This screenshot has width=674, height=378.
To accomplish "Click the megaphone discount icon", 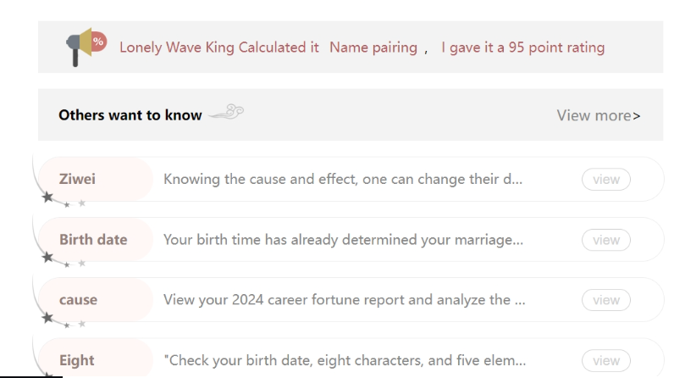I will (x=85, y=47).
